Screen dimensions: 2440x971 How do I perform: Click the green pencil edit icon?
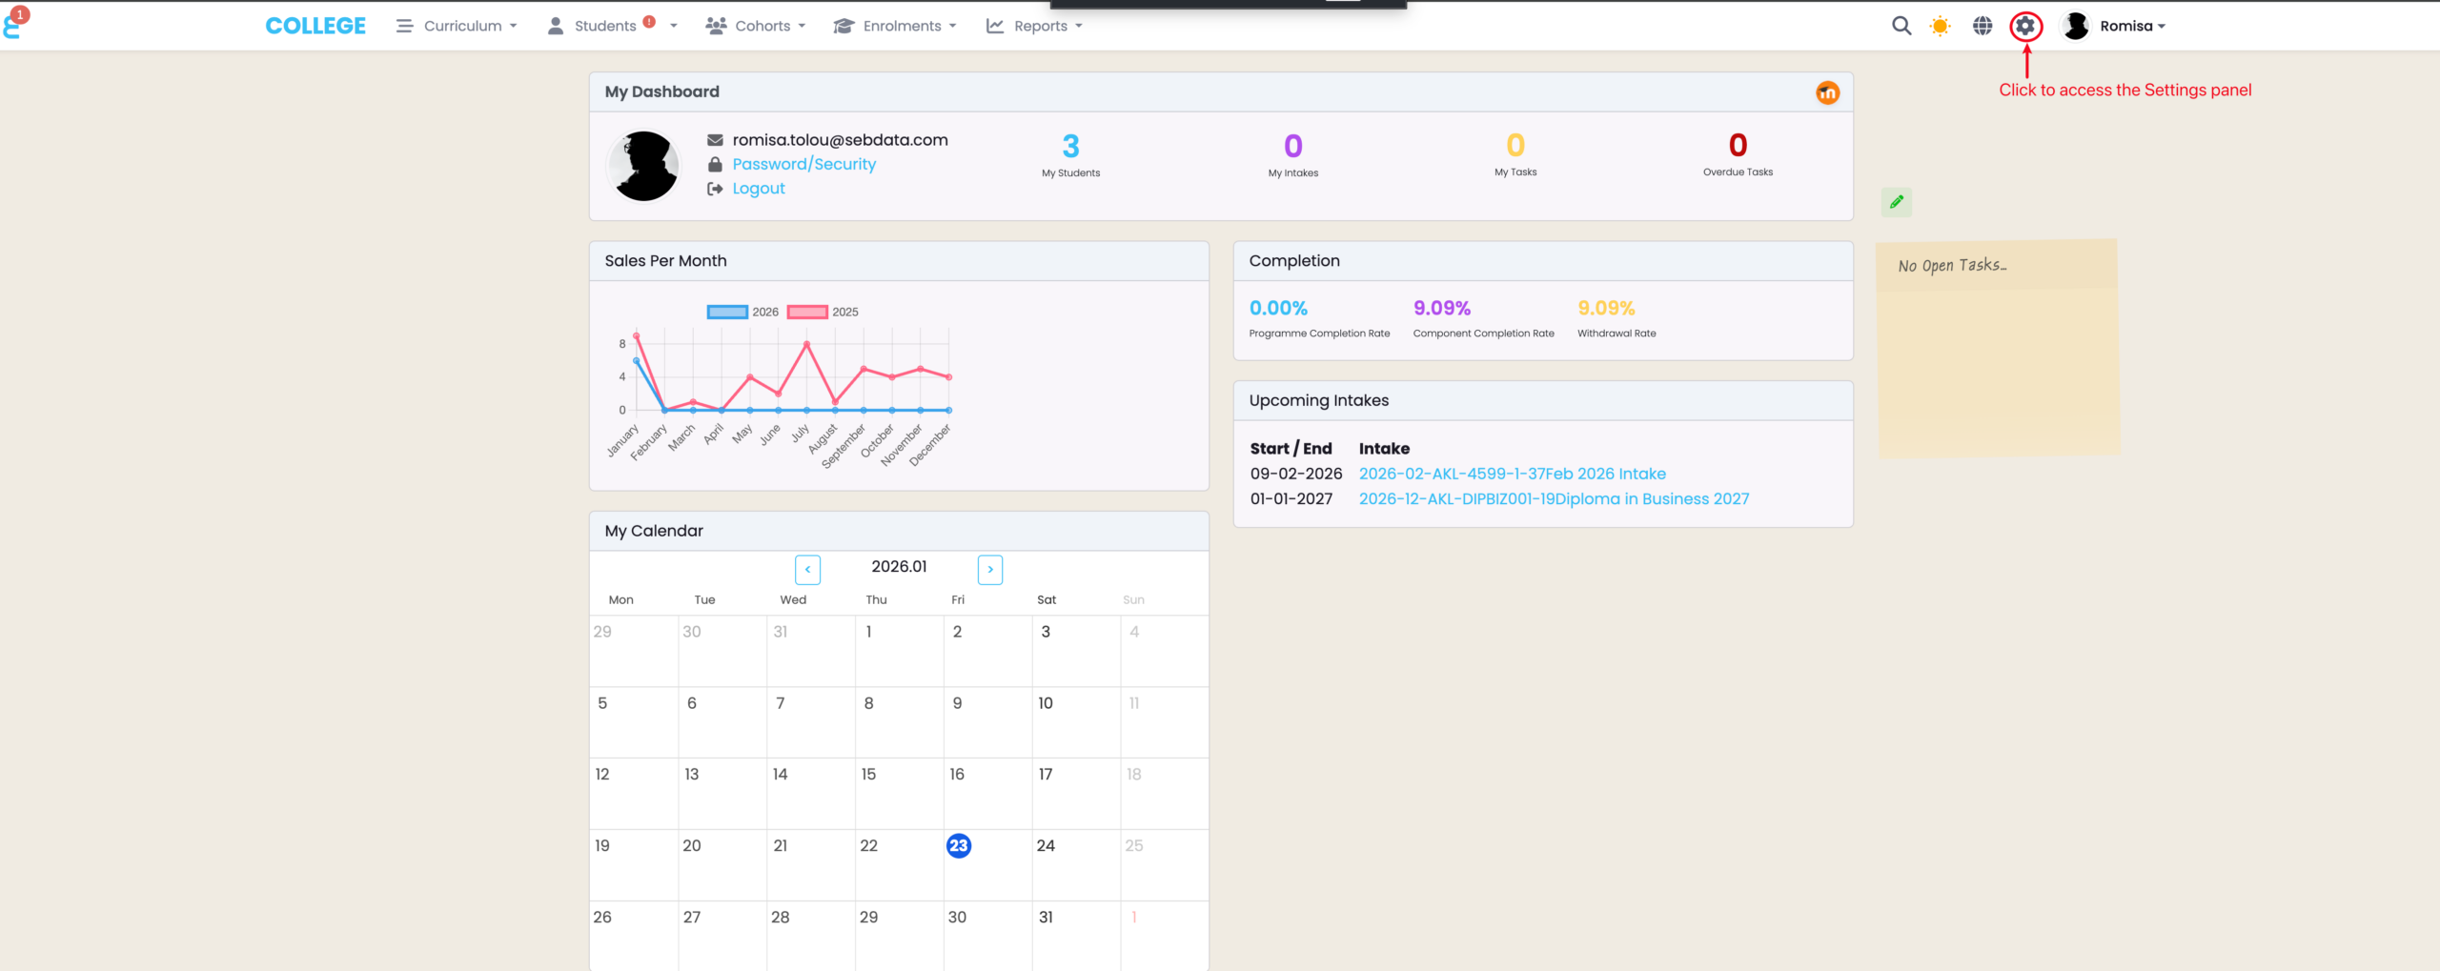[1897, 202]
